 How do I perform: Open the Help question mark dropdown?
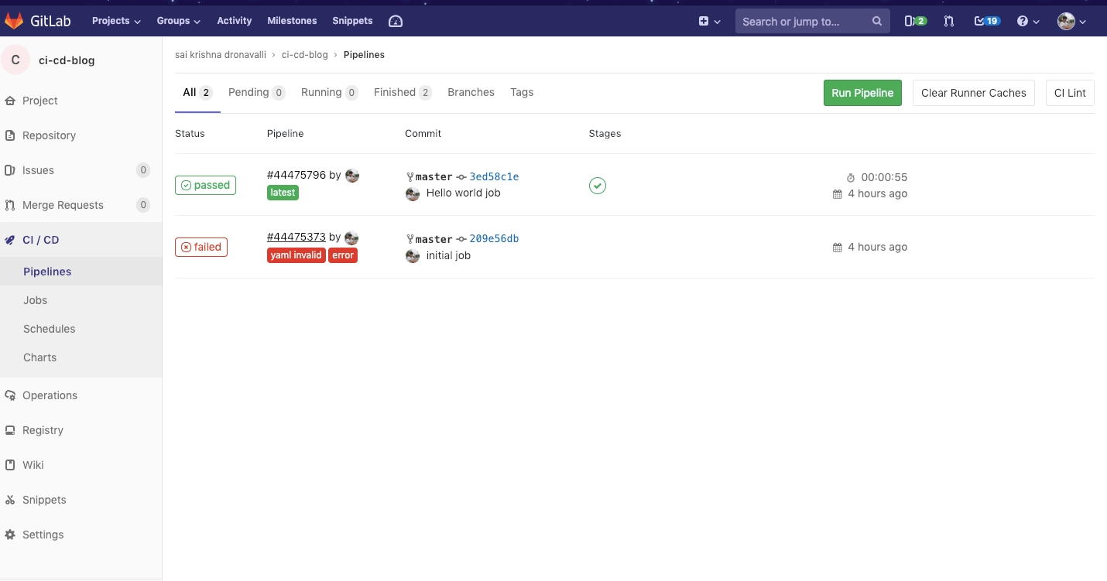tap(1028, 21)
